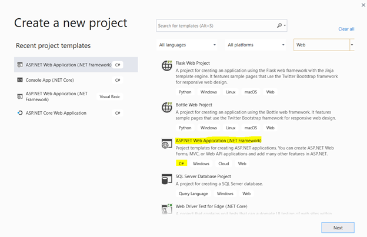
Task: Click the Windows tag under Flask Web Project
Action: click(209, 92)
